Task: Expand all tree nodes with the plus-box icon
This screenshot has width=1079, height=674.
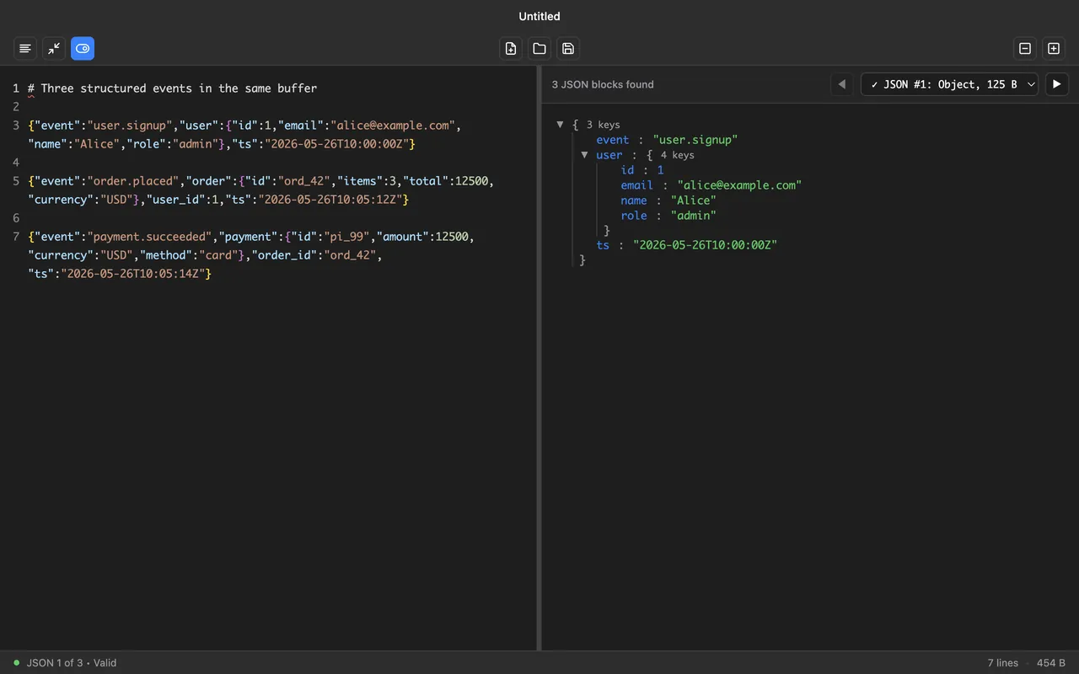Action: pos(1054,49)
